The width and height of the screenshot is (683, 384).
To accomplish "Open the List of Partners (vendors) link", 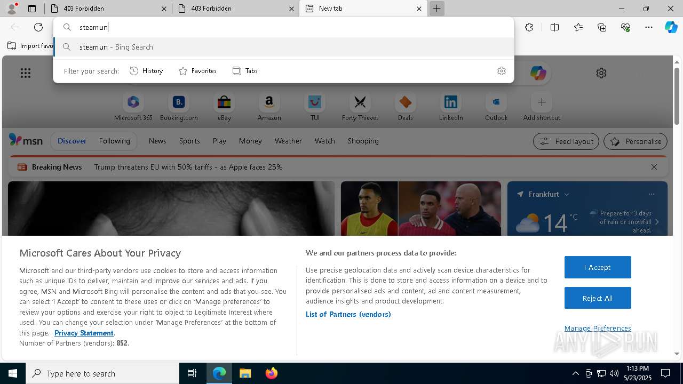I will click(x=348, y=314).
